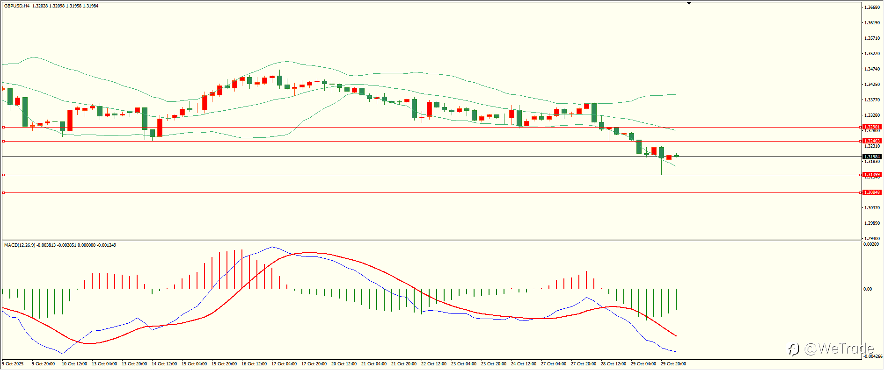Screen dimensions: 884x370
Task: Click the "17 Oct 04:00" time axis label
Action: (x=284, y=364)
